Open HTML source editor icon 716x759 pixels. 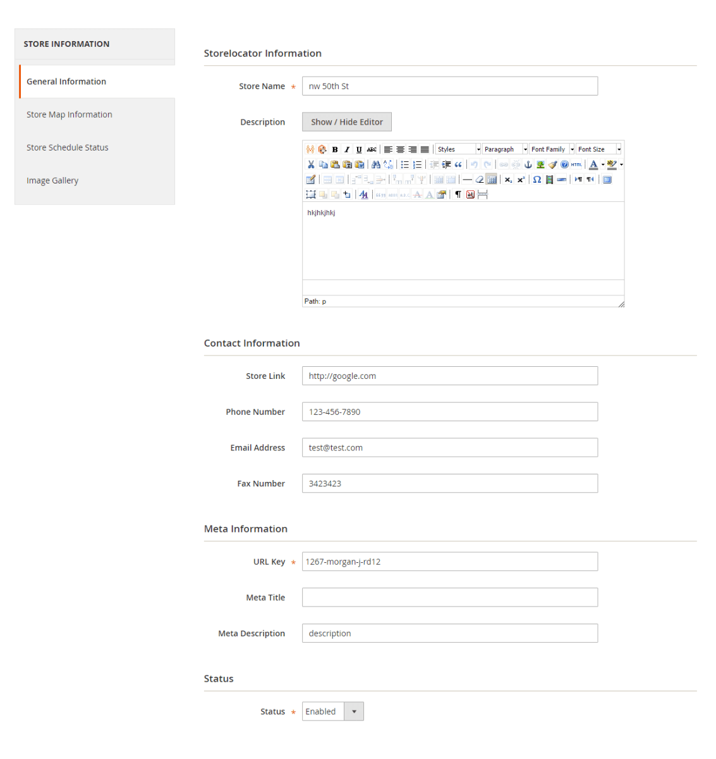[576, 164]
